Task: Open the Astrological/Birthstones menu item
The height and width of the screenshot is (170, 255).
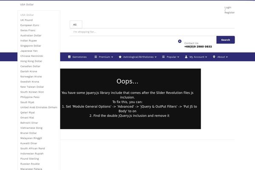Action: pos(138,57)
